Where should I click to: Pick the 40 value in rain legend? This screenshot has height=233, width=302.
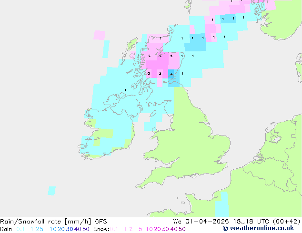(x=78, y=229)
